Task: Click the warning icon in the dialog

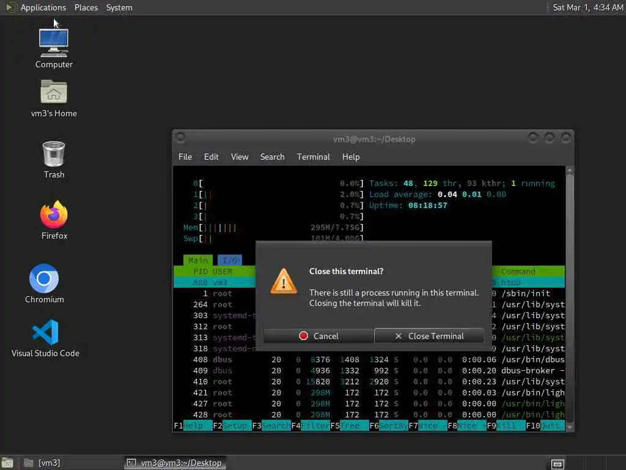Action: coord(284,282)
